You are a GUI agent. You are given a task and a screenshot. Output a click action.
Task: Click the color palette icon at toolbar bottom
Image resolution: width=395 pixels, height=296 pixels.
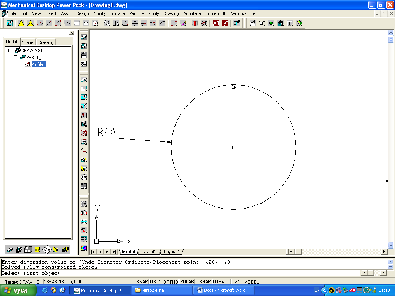click(x=84, y=248)
